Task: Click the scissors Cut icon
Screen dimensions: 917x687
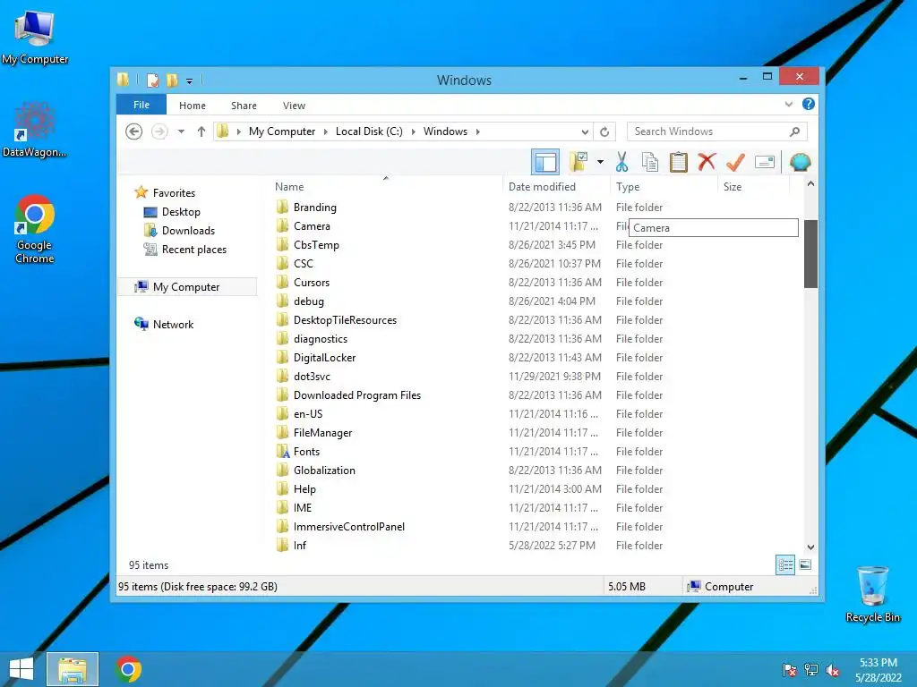Action: (621, 163)
